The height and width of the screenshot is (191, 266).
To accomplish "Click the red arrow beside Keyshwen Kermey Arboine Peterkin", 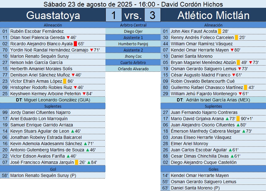I will pos(84,94).
